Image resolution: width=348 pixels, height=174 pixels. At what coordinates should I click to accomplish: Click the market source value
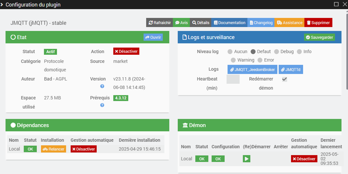(120, 61)
